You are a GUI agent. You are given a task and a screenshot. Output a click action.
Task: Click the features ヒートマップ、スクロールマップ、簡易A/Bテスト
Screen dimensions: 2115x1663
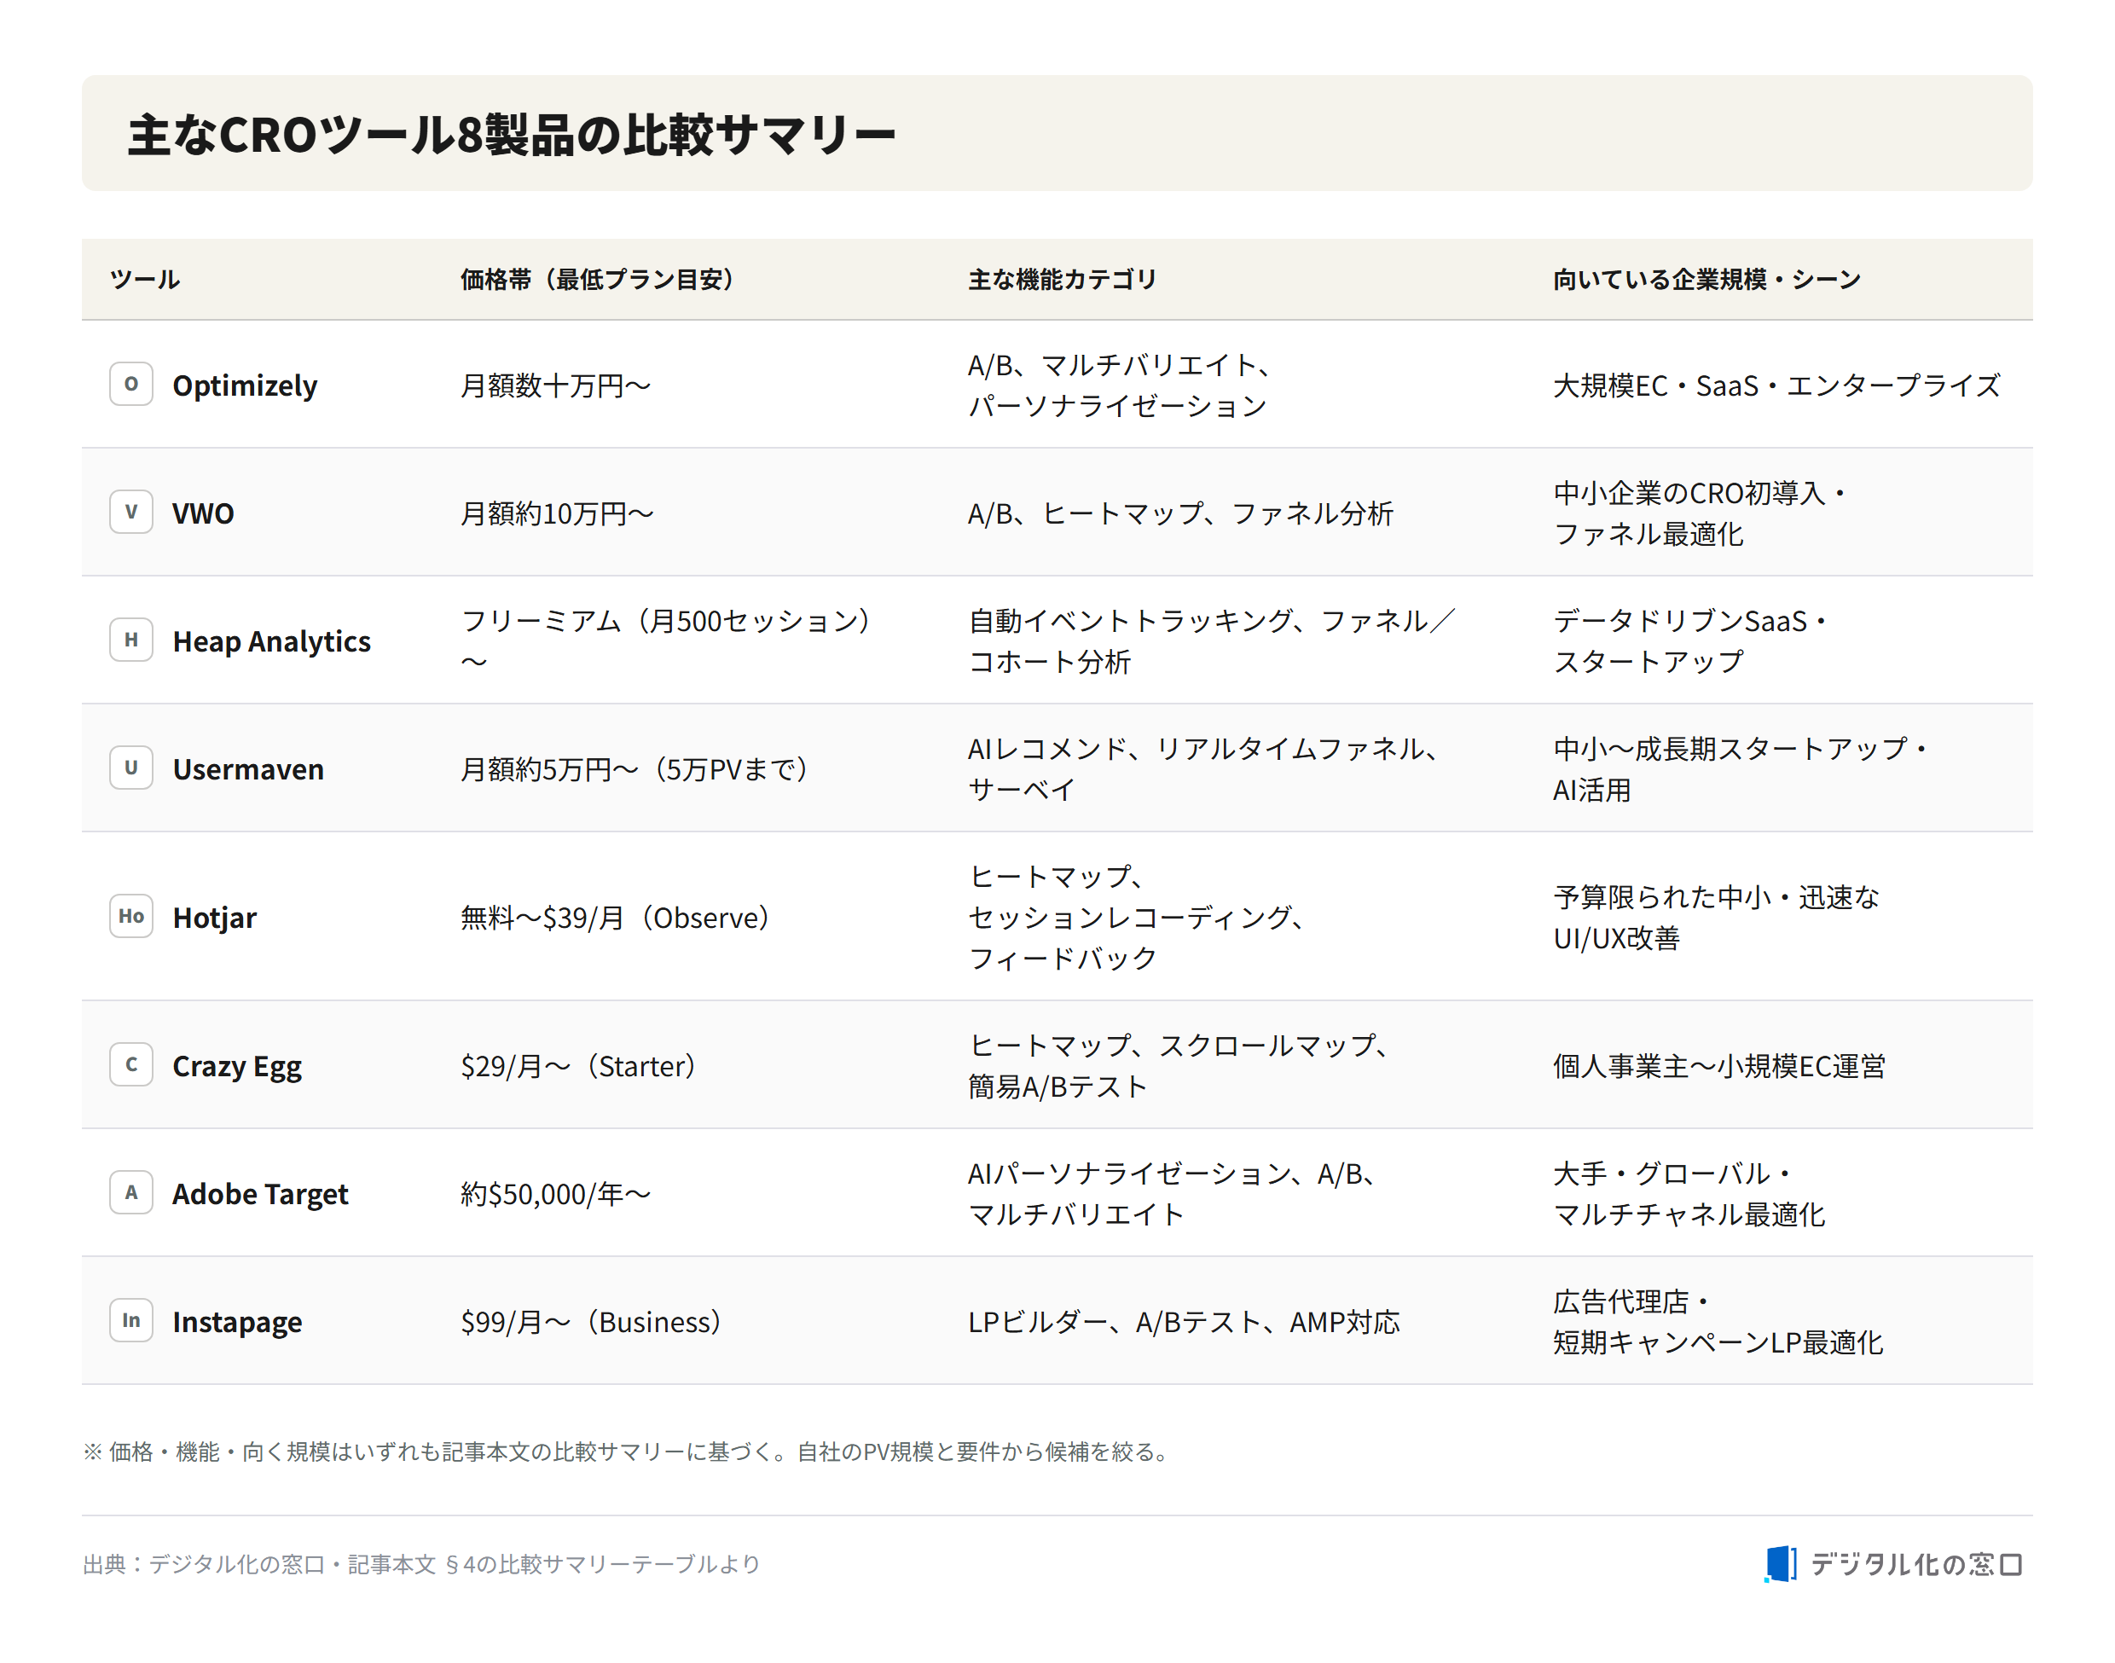1179,1065
